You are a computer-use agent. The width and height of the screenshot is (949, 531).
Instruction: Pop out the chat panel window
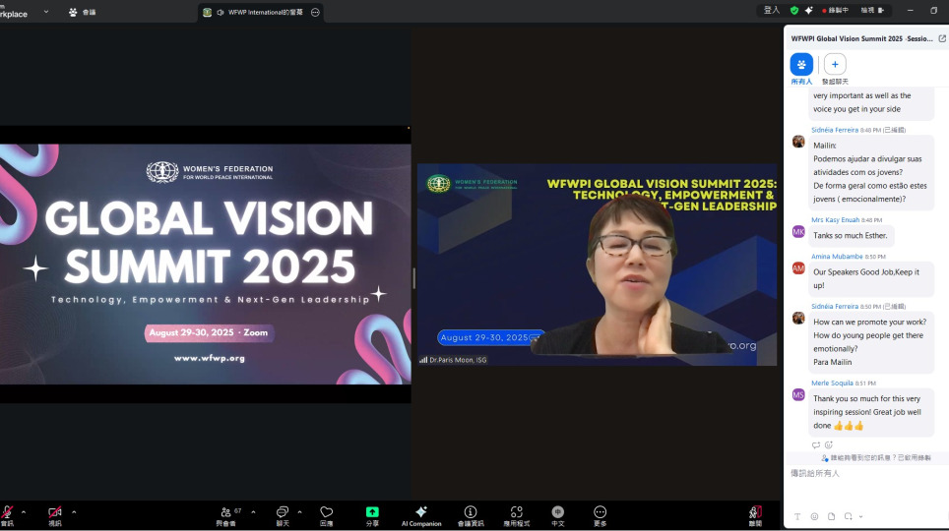pos(942,38)
